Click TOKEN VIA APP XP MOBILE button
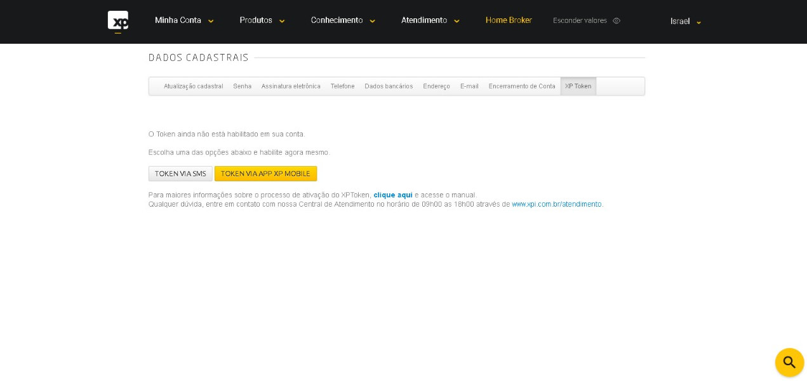This screenshot has height=381, width=807. [265, 174]
